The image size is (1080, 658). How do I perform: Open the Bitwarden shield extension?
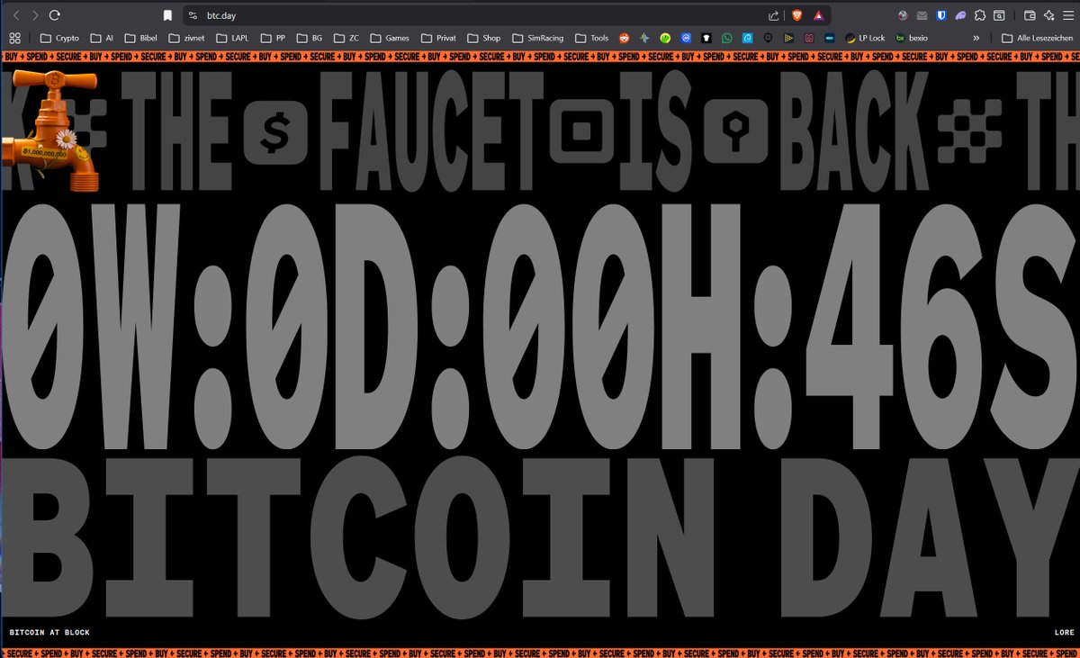click(x=940, y=15)
